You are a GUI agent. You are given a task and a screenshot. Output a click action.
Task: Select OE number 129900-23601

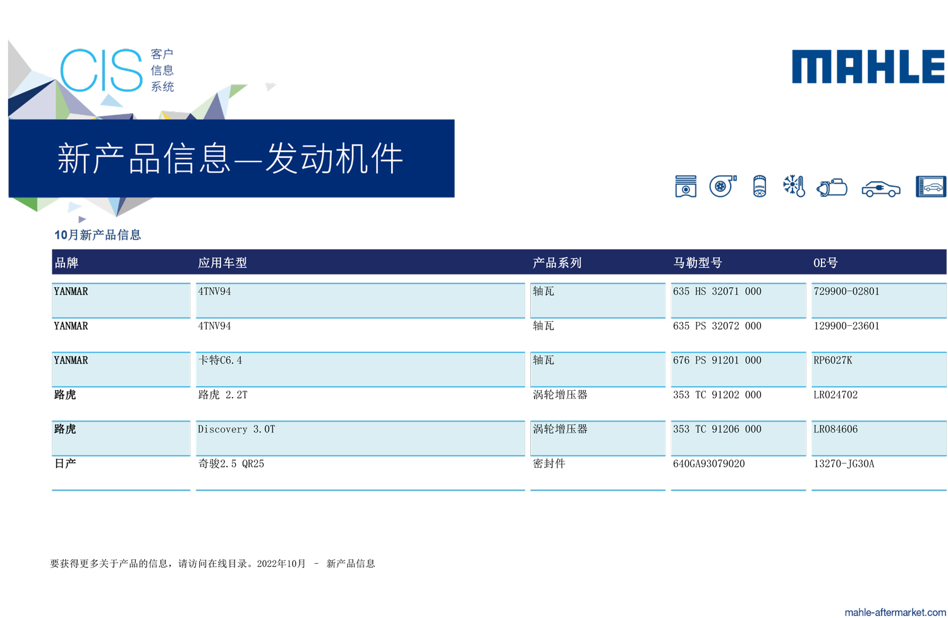pyautogui.click(x=846, y=326)
